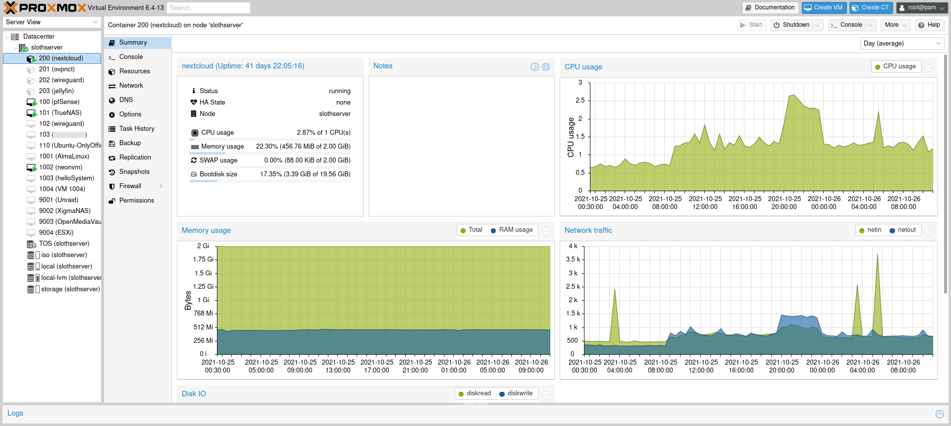Viewport: 951px width, 426px height.
Task: Click the Bootdisk size progress bar
Action: coord(270,181)
